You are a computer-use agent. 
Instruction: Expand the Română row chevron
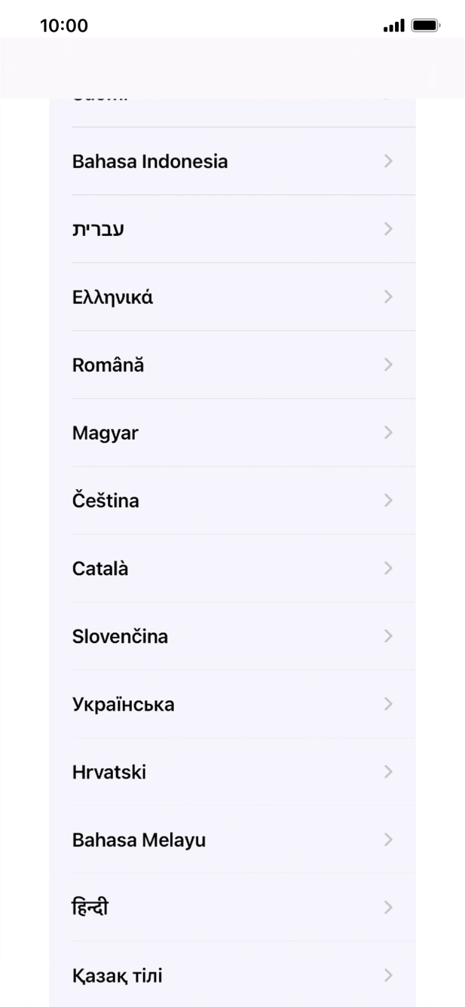[x=388, y=364]
